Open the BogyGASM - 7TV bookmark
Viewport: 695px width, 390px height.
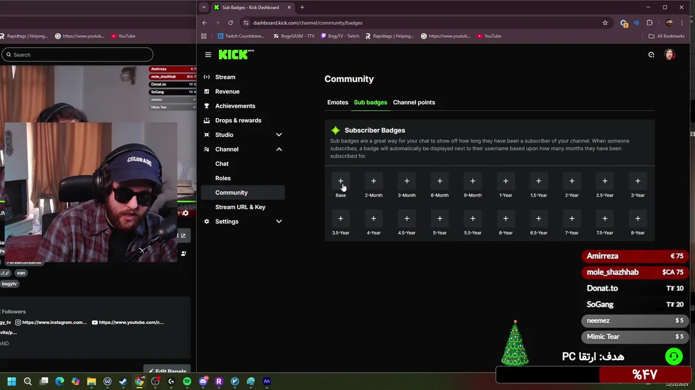[293, 36]
